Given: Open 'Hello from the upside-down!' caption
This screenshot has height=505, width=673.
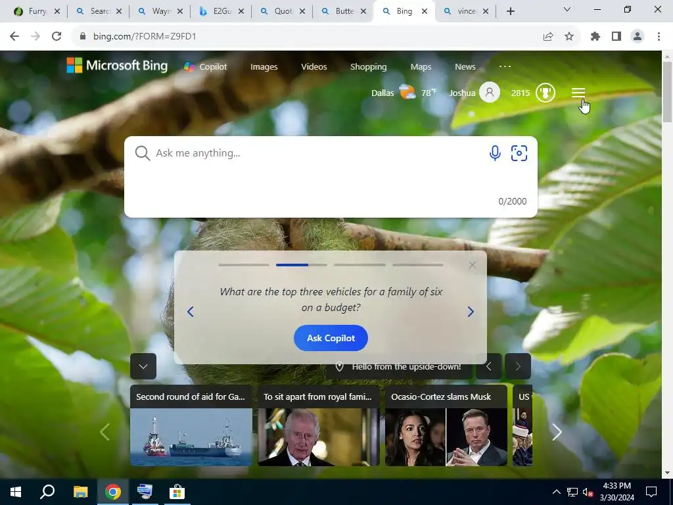Looking at the screenshot, I should click(406, 367).
